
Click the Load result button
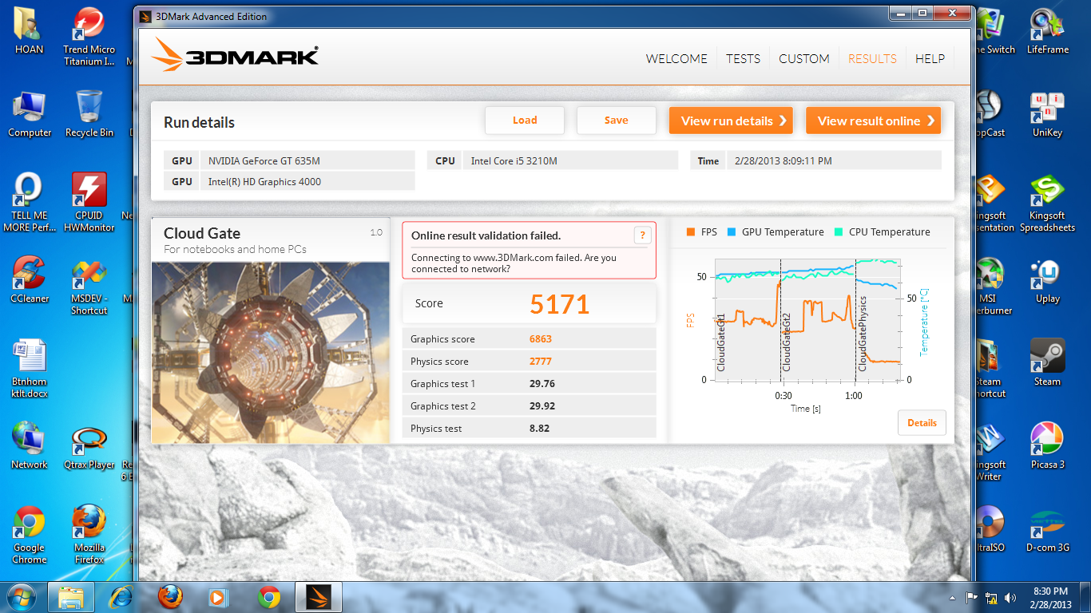[525, 121]
